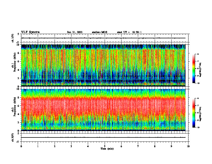Click the ch.3 voltage waveform trace
Image resolution: width=212 pixels, height=164 pixels.
click(x=103, y=137)
